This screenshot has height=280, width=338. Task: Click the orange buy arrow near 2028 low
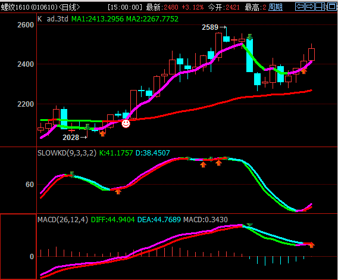(x=102, y=133)
